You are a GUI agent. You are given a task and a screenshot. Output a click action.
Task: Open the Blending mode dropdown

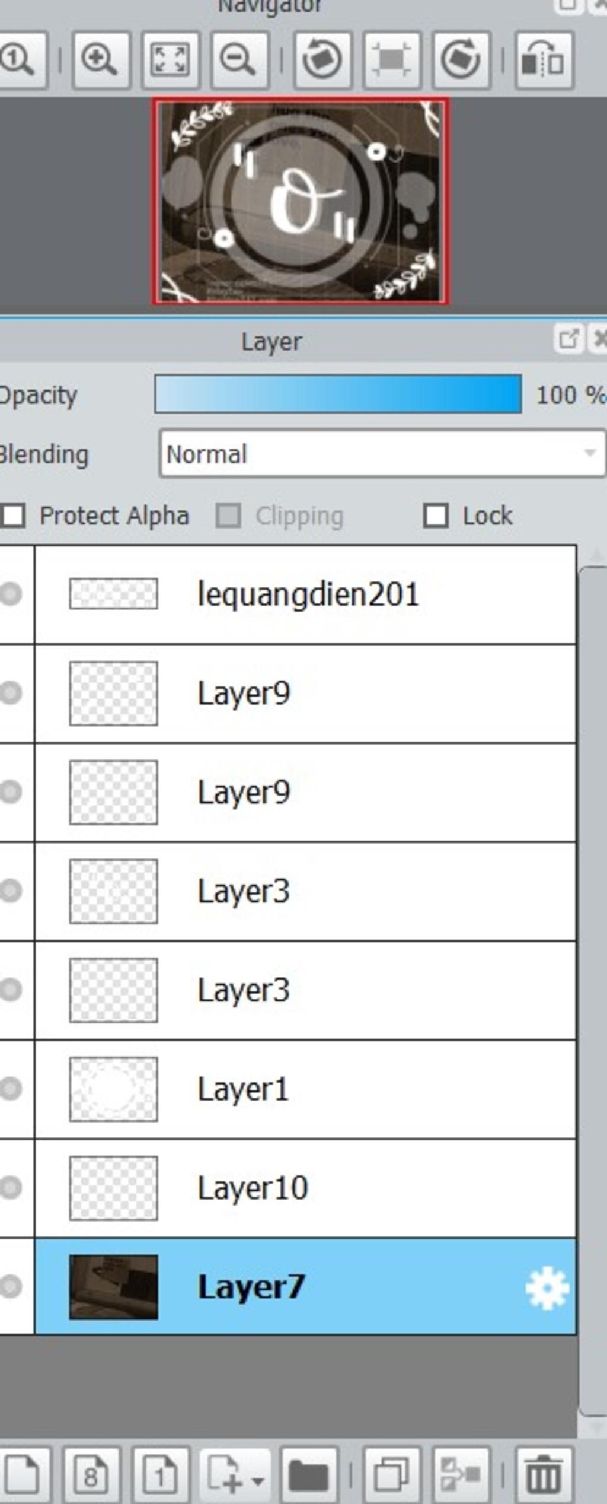pos(382,454)
